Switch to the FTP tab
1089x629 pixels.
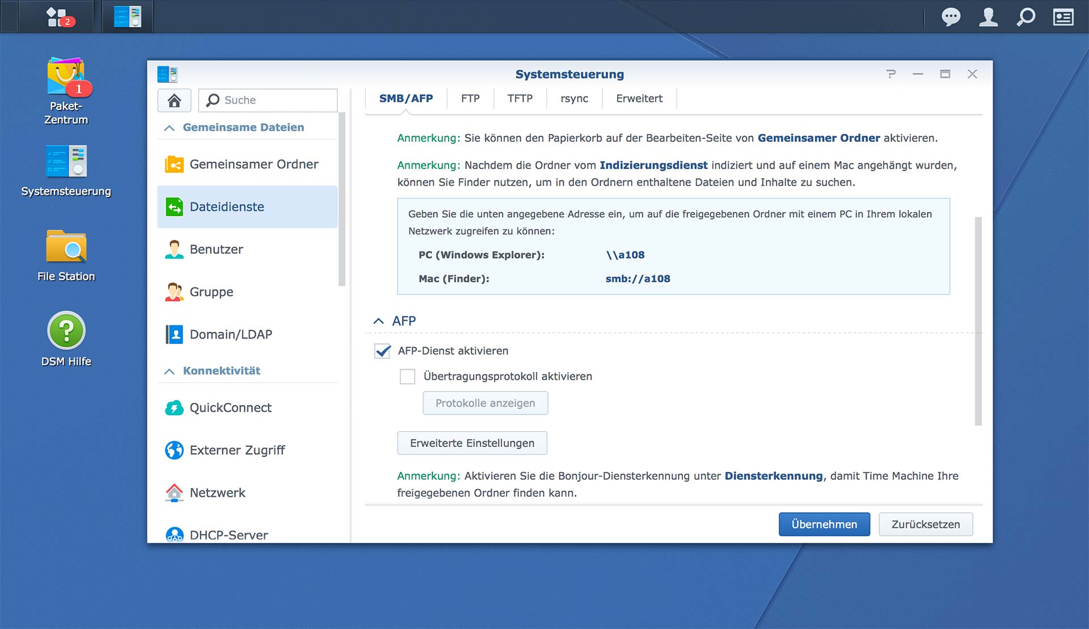[x=470, y=99]
